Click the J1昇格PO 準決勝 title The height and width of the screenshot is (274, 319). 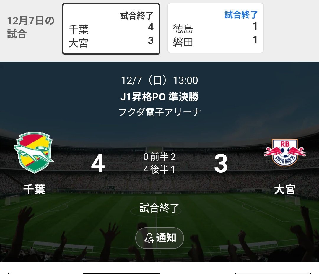(159, 97)
